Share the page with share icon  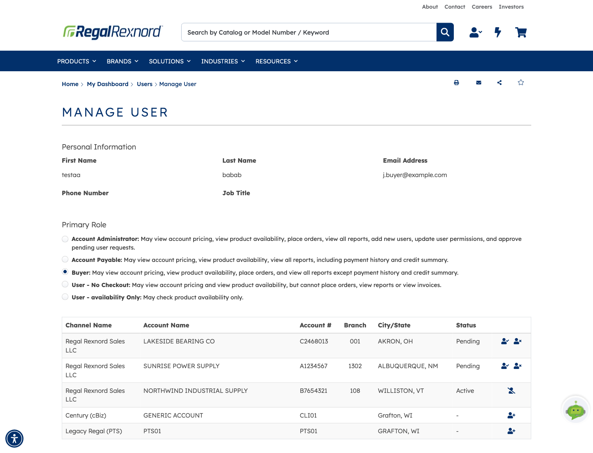coord(500,83)
